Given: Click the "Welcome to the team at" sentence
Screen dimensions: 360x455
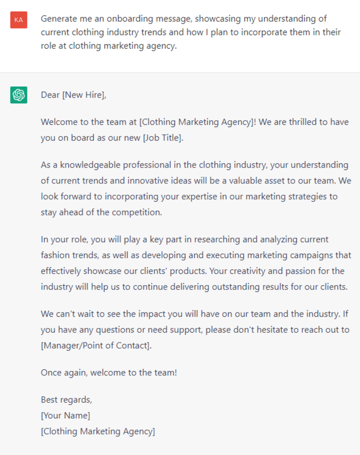Looking at the screenshot, I should (x=89, y=122).
